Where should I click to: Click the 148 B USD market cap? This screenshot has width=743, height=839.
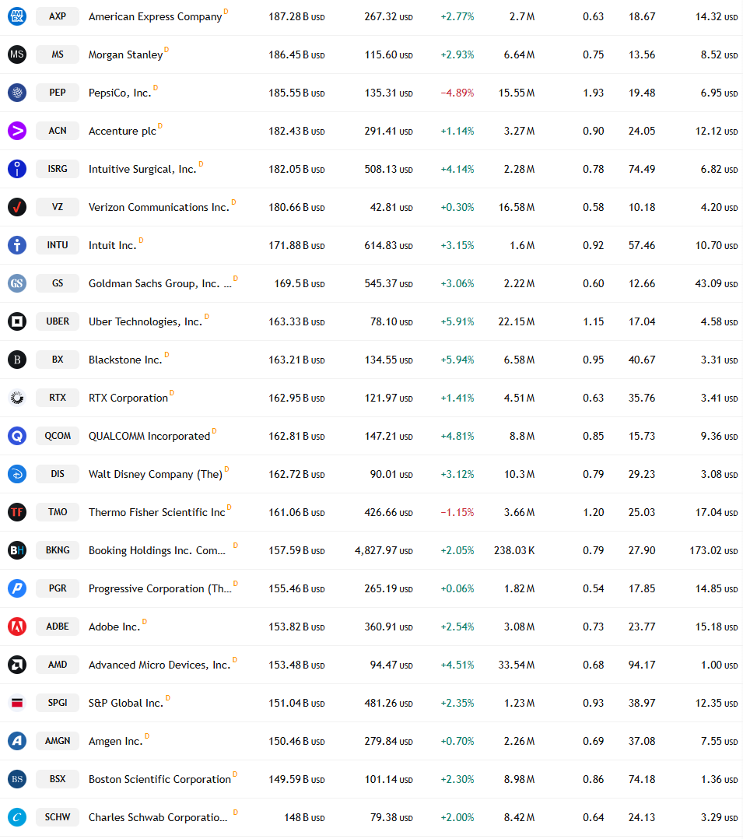(304, 817)
